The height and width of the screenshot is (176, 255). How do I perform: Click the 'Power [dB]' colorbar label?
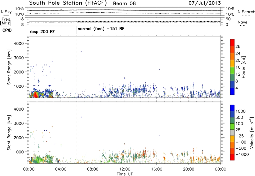click(x=243, y=67)
